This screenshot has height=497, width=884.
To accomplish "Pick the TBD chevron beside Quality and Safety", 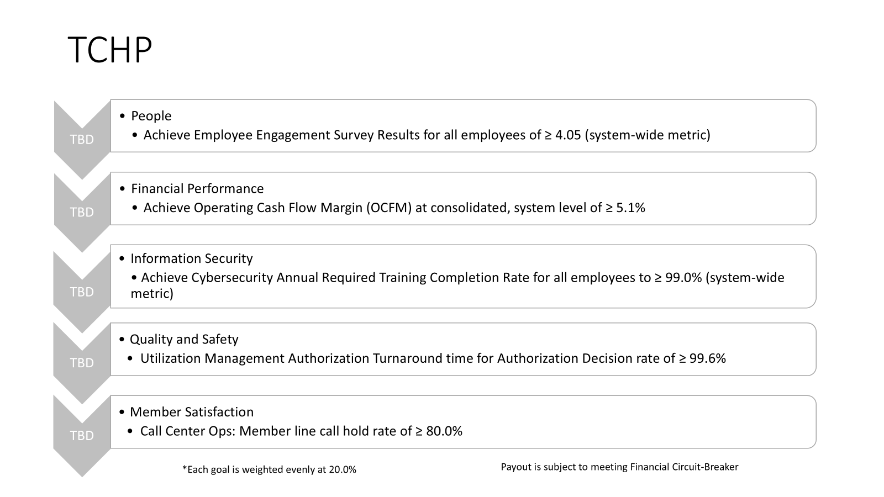I will click(x=82, y=363).
